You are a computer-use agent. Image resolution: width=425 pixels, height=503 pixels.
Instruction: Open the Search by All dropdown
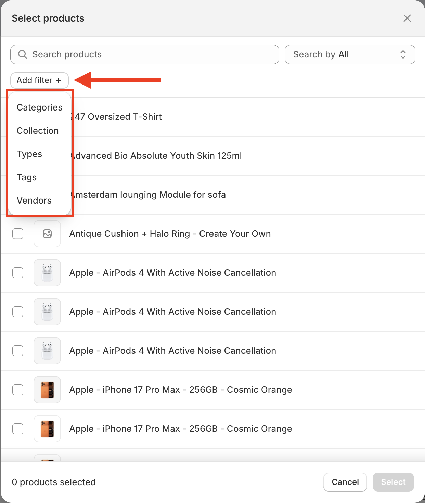(x=350, y=54)
